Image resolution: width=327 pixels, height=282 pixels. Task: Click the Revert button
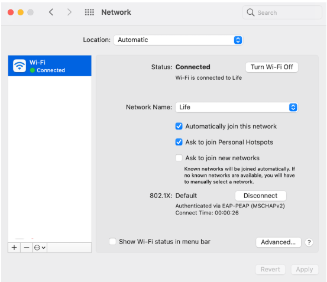pyautogui.click(x=270, y=270)
